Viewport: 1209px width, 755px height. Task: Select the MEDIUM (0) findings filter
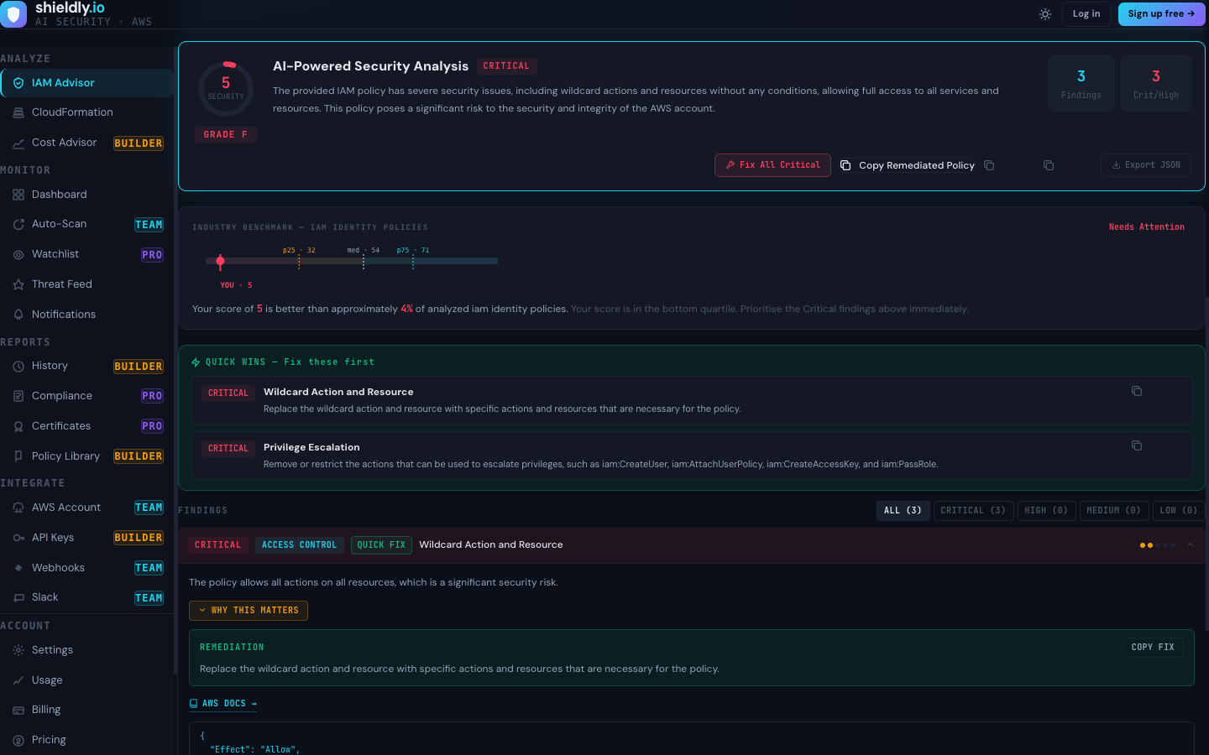(x=1114, y=511)
